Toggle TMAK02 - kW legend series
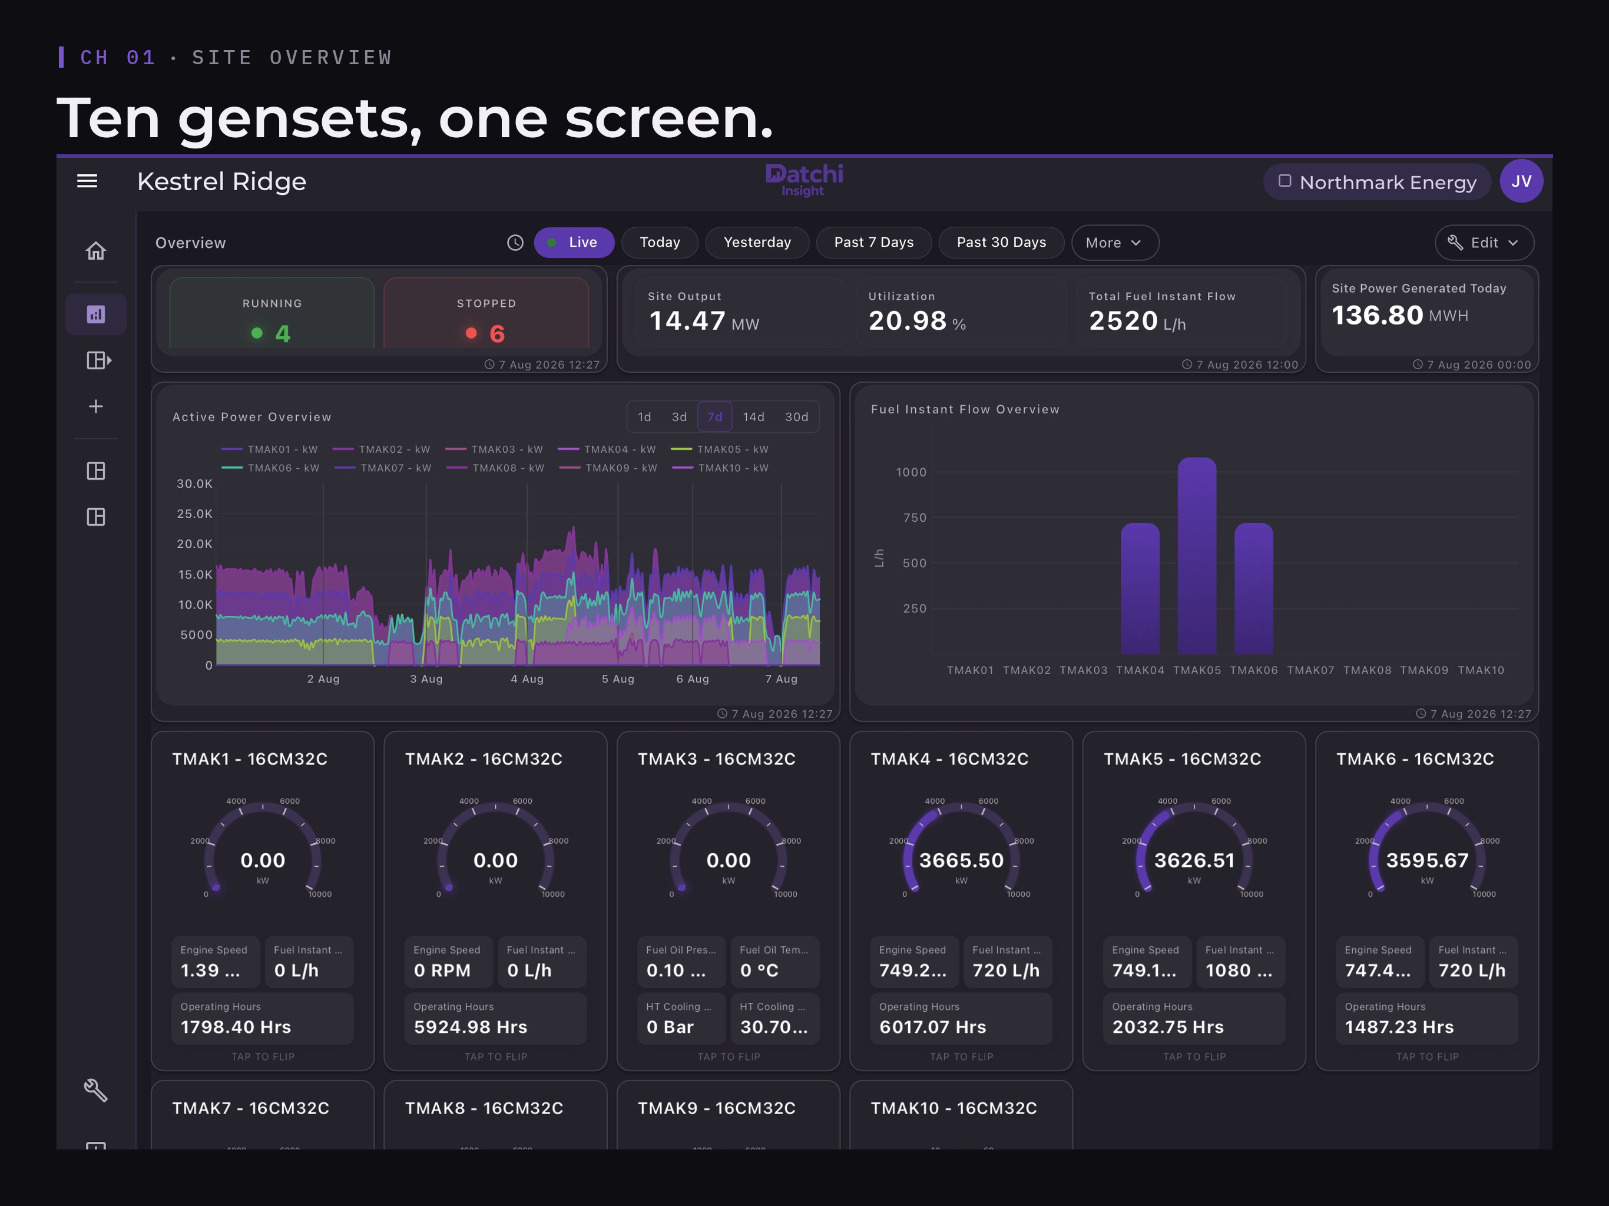Image resolution: width=1609 pixels, height=1206 pixels. click(x=381, y=449)
